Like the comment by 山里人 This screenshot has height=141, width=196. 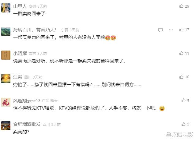point(181,6)
